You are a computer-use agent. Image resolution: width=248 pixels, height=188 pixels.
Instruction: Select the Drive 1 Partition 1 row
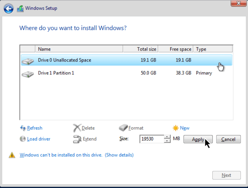click(x=126, y=73)
